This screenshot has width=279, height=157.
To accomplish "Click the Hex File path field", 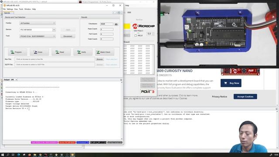I will tap(55, 59).
